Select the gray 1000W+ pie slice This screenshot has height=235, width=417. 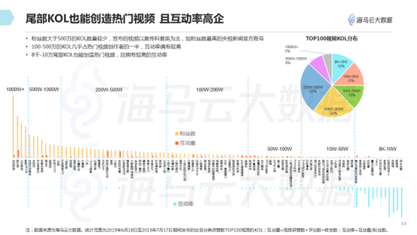328,63
